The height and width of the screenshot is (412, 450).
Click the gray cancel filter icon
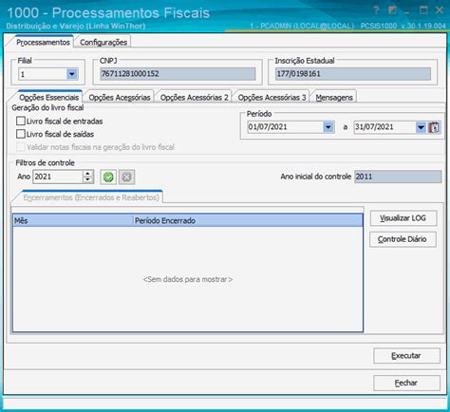pos(127,177)
